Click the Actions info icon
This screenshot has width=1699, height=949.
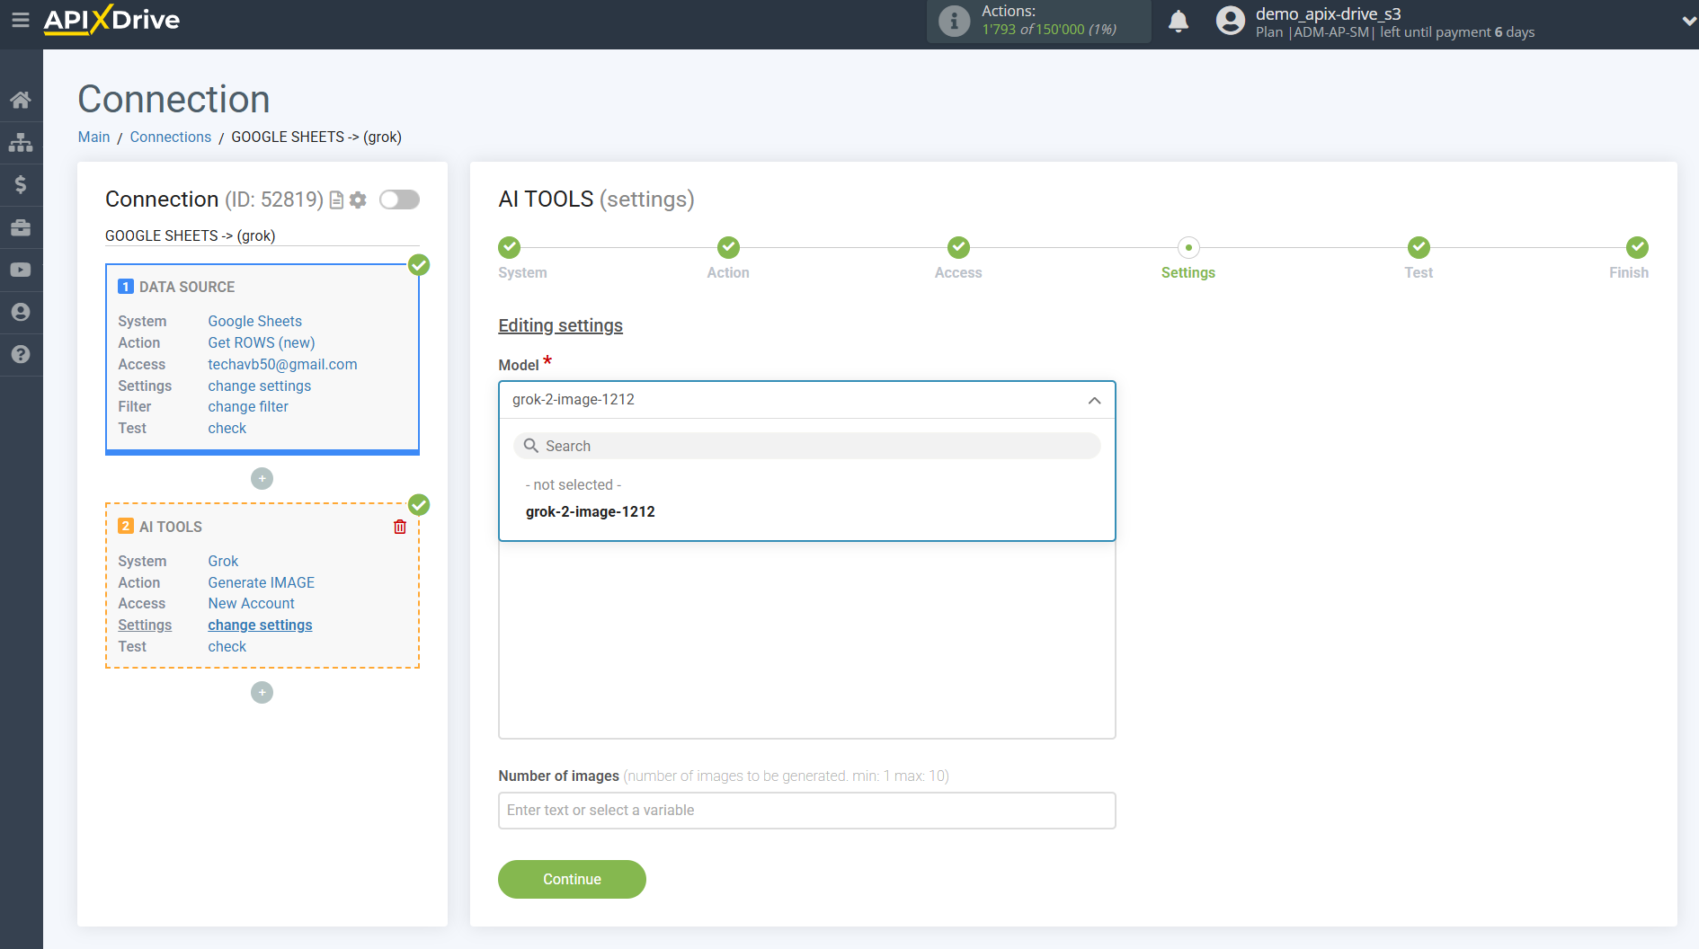953,22
